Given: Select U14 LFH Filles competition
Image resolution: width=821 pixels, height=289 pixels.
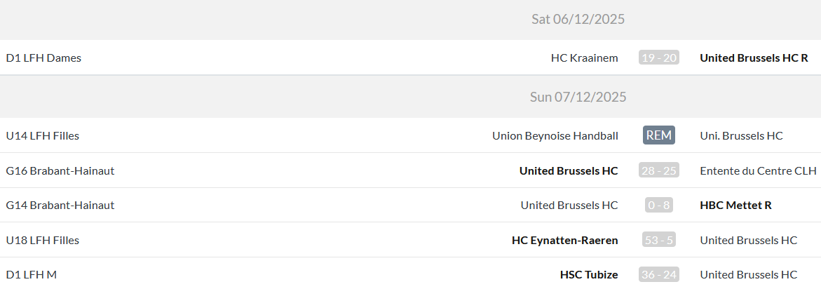Looking at the screenshot, I should pyautogui.click(x=42, y=135).
